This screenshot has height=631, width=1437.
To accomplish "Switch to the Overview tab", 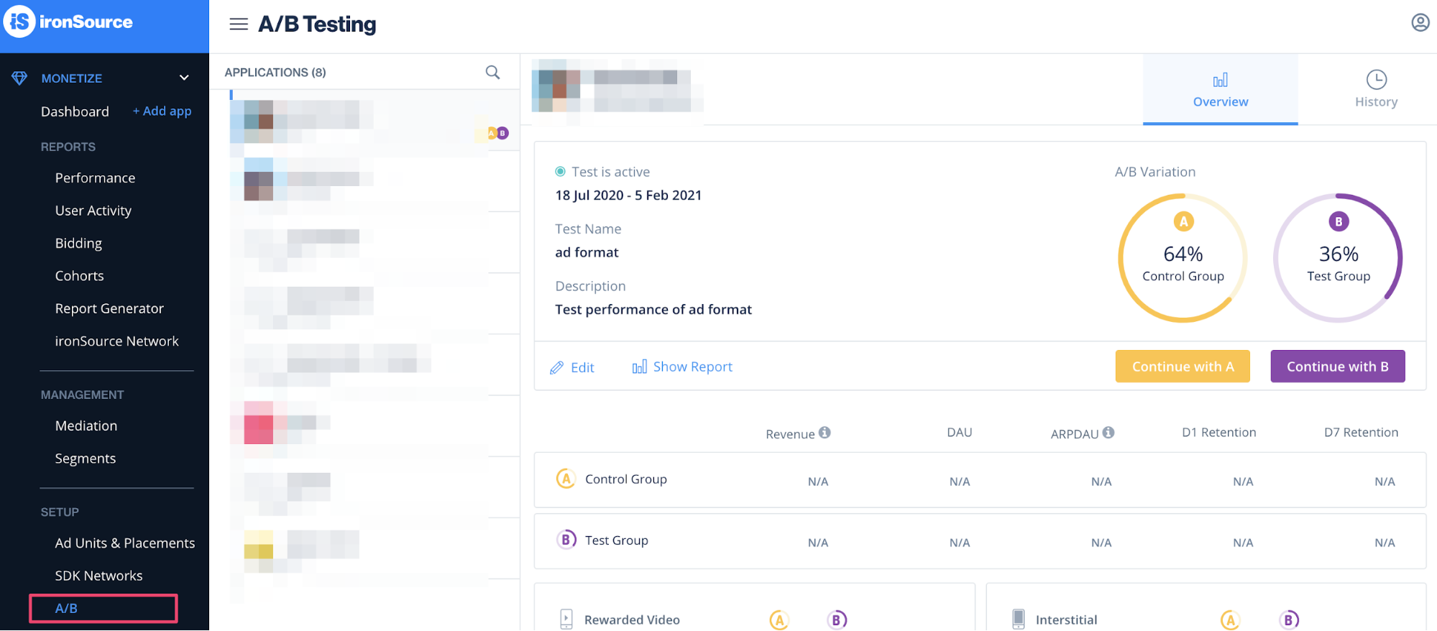I will pyautogui.click(x=1220, y=90).
